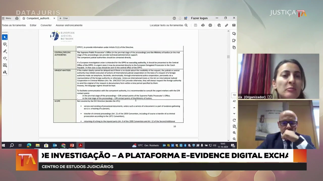Click the upload to cloud icon

(203, 25)
